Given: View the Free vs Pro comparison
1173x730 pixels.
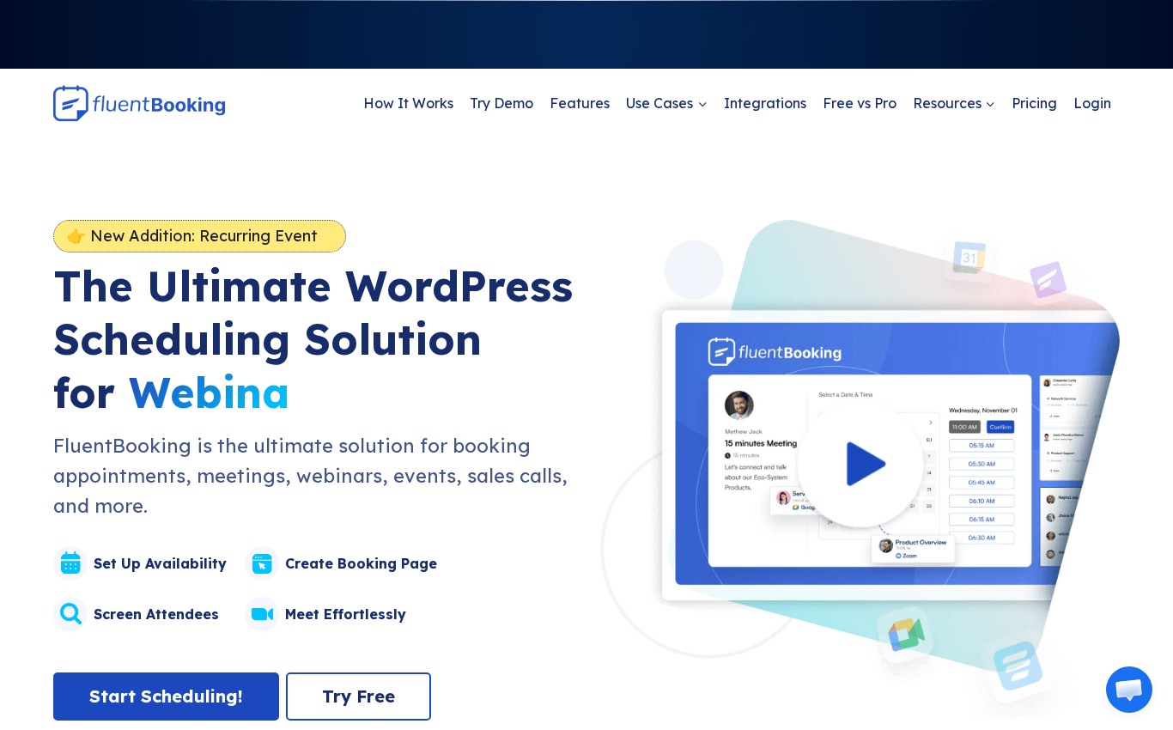Looking at the screenshot, I should pos(860,103).
